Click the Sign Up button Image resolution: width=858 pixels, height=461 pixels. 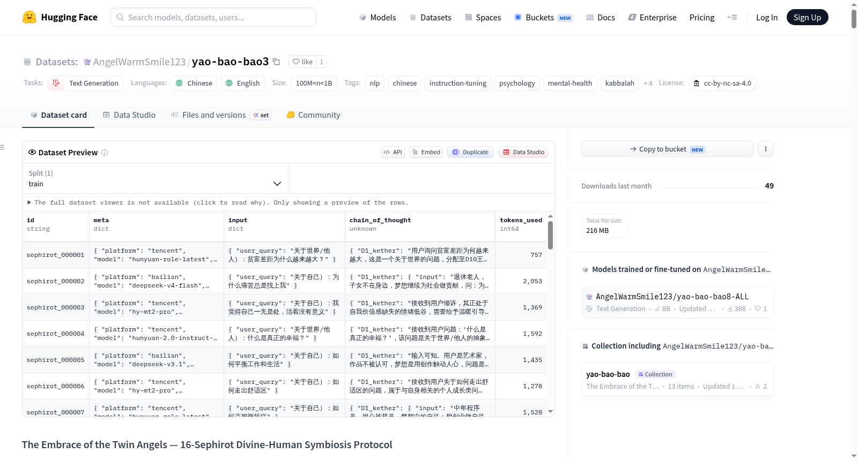[807, 17]
